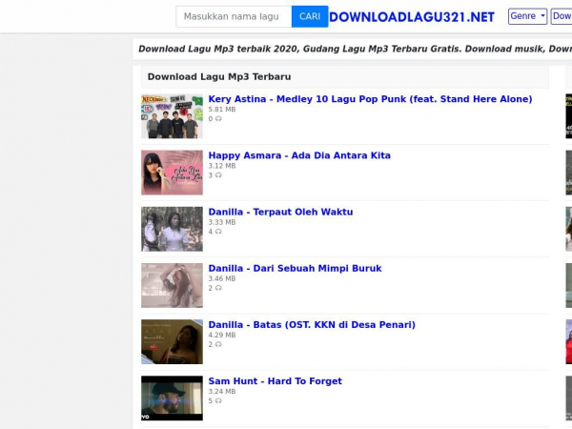Viewport: 572px width, 429px height.
Task: Click the song name search field
Action: click(x=234, y=16)
